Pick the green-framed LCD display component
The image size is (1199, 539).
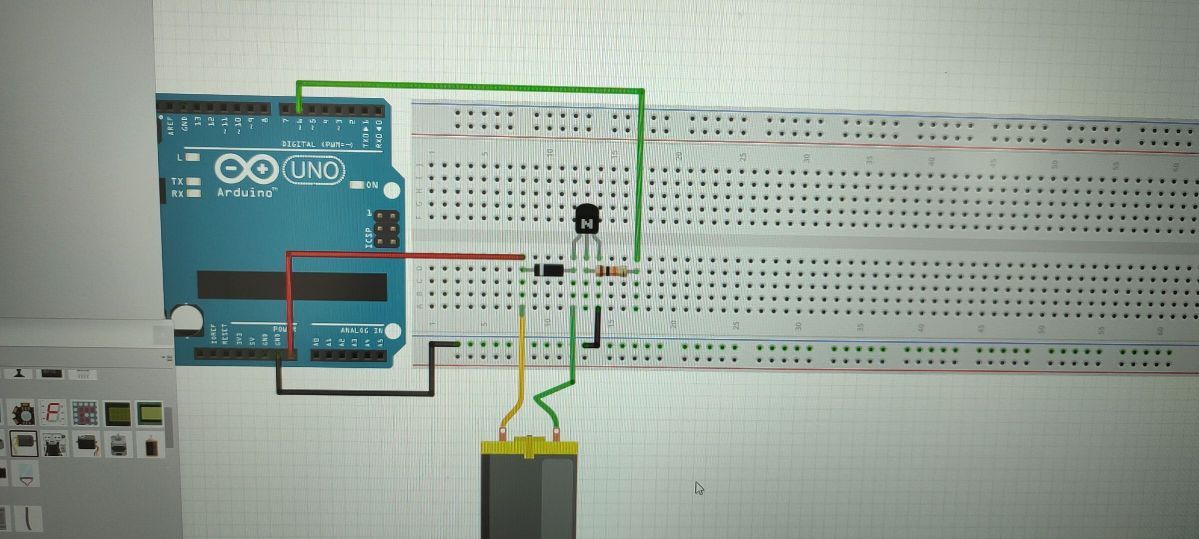click(x=149, y=414)
